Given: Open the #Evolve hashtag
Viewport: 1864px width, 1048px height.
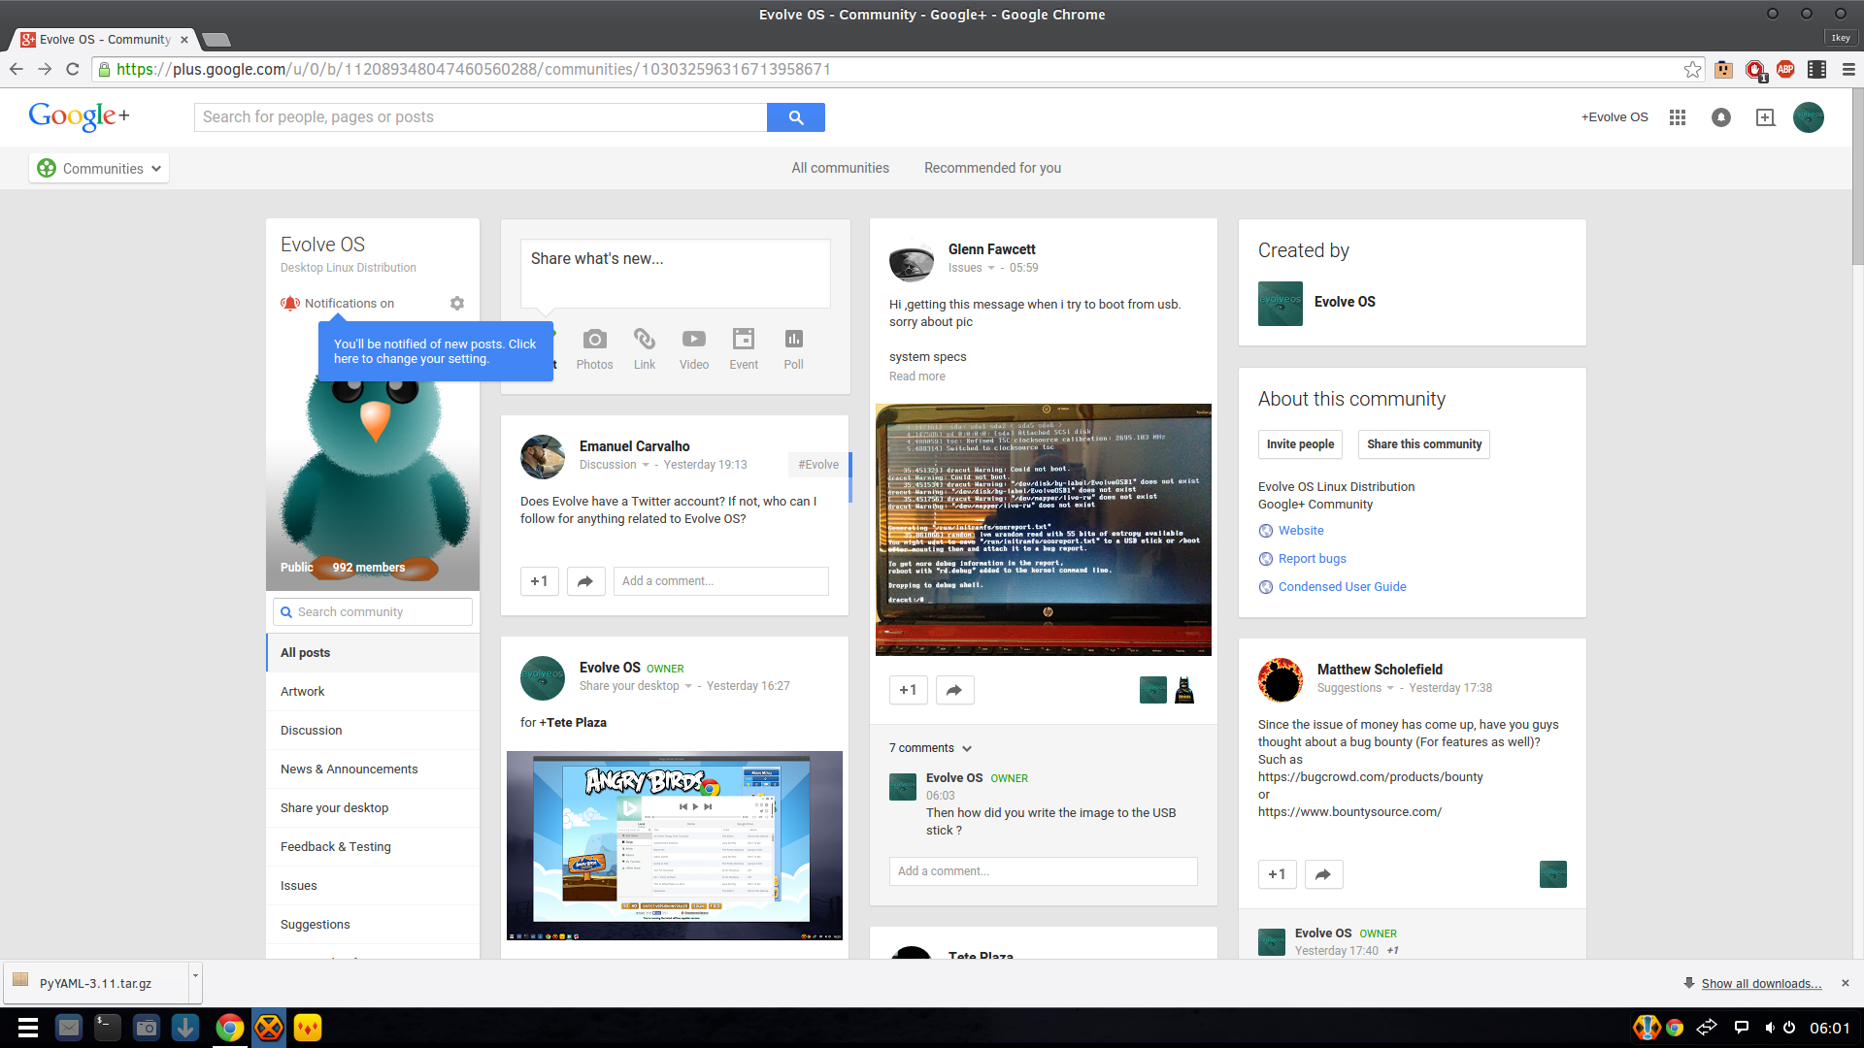Looking at the screenshot, I should (x=818, y=465).
